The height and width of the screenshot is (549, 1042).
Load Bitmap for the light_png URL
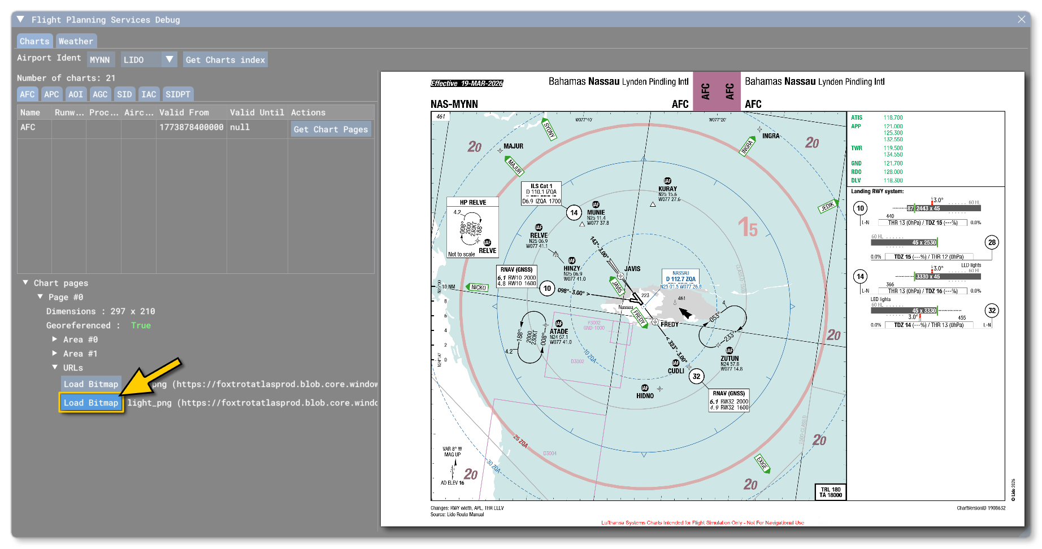91,403
